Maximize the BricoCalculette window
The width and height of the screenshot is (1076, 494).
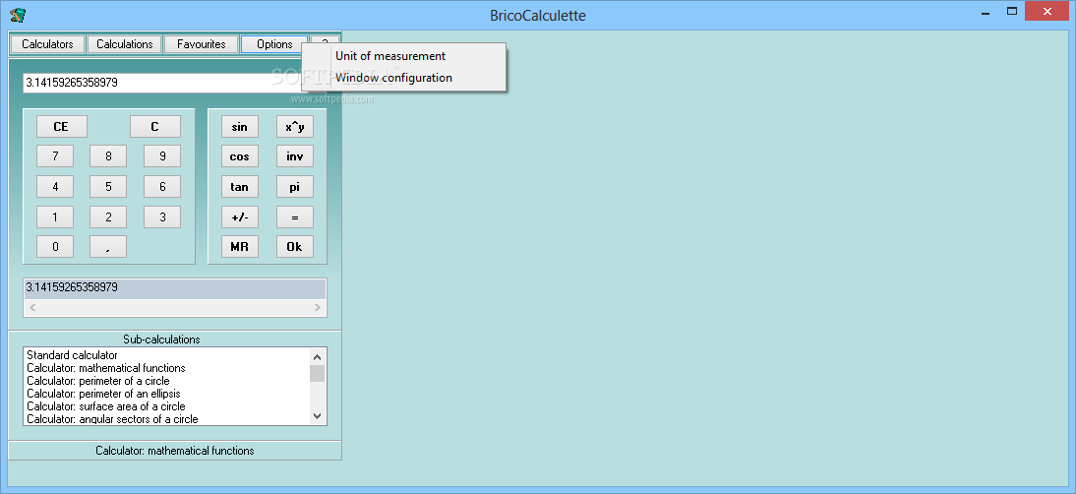click(x=1011, y=10)
